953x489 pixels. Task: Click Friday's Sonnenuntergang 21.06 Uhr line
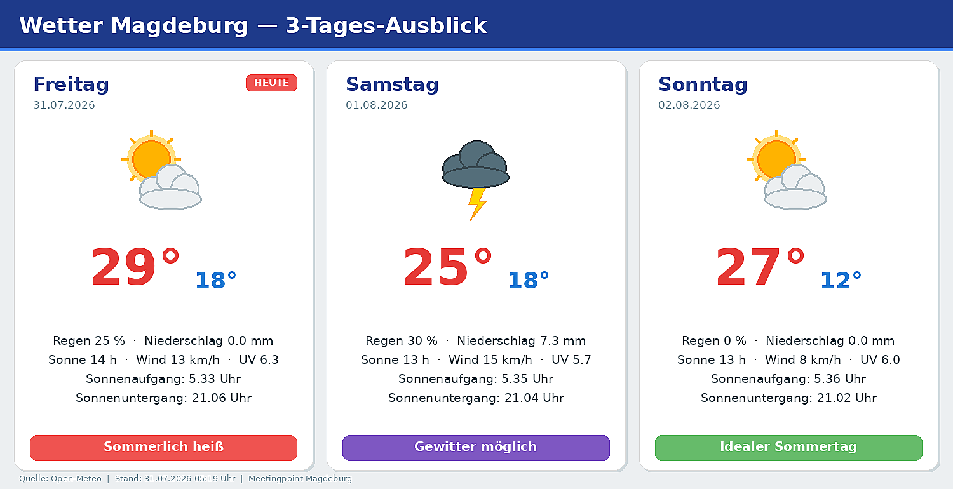point(163,398)
